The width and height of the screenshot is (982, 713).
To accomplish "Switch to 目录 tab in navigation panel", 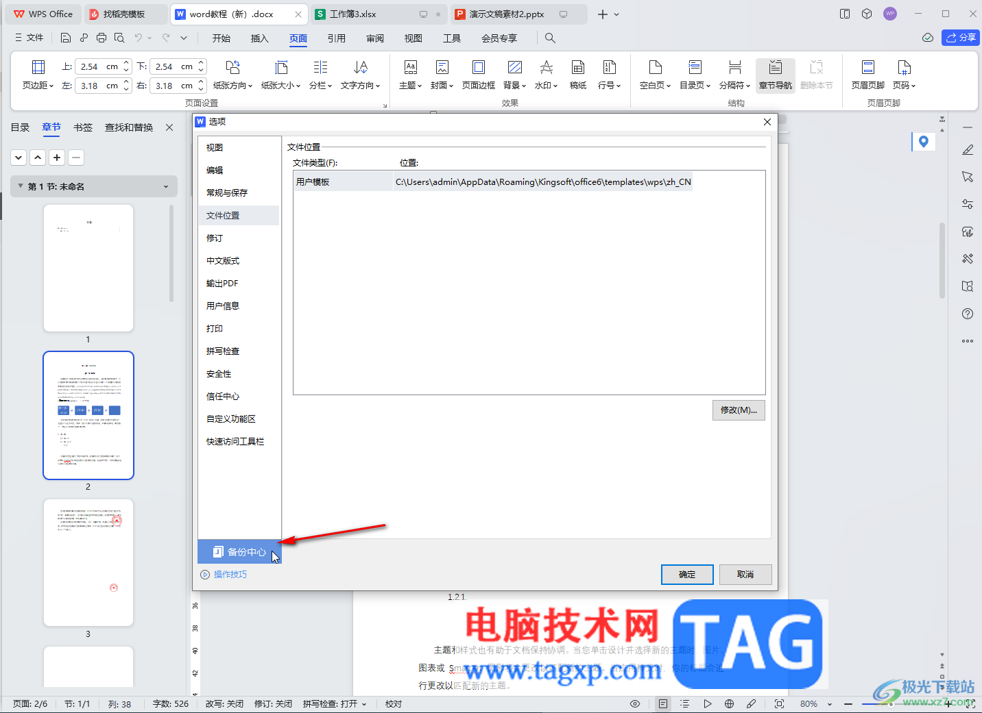I will tap(21, 127).
